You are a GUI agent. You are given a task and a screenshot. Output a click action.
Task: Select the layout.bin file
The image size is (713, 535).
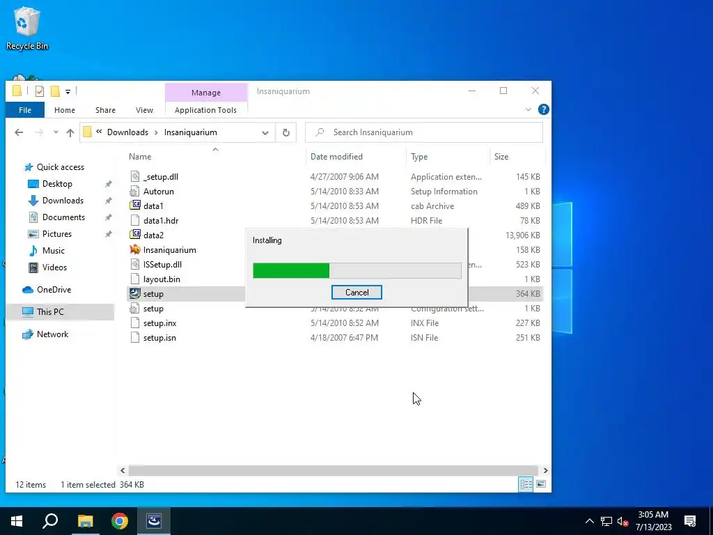(x=162, y=279)
